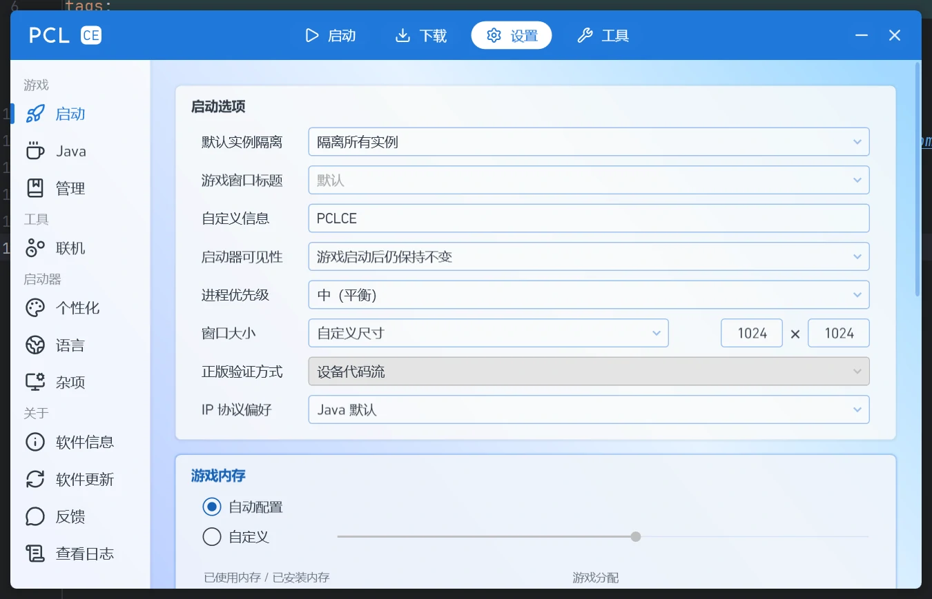Click the 游戏内存 card title
Viewport: 932px width, 599px height.
click(x=218, y=476)
